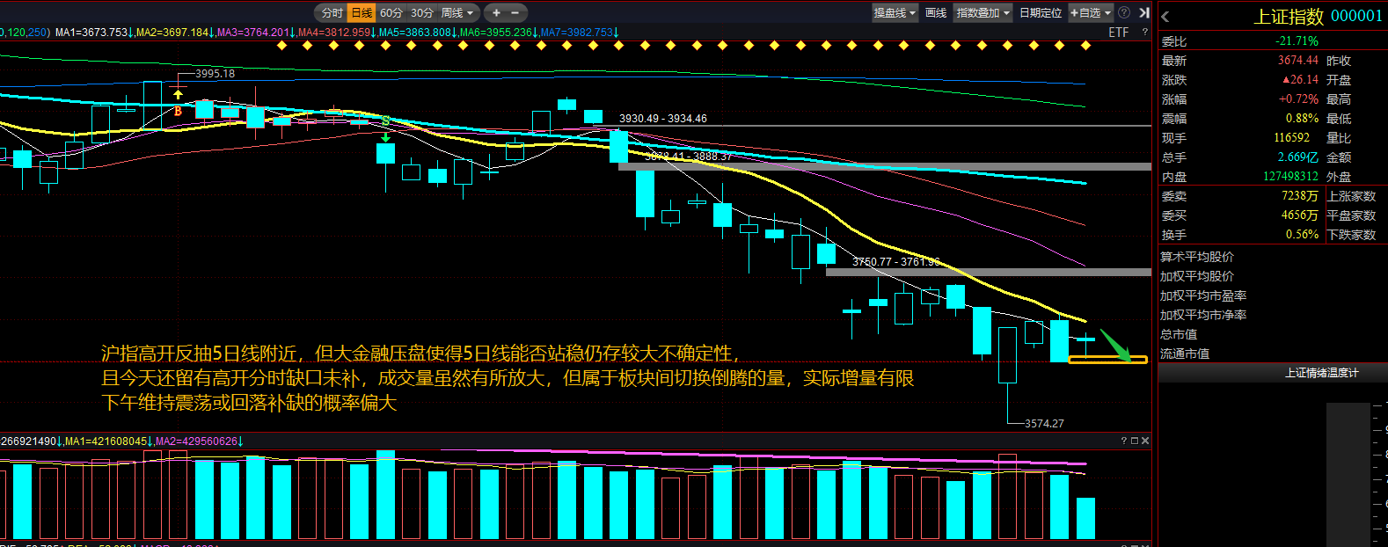Image resolution: width=1388 pixels, height=547 pixels.
Task: Select the 现手 value 116592
Action: [1291, 138]
